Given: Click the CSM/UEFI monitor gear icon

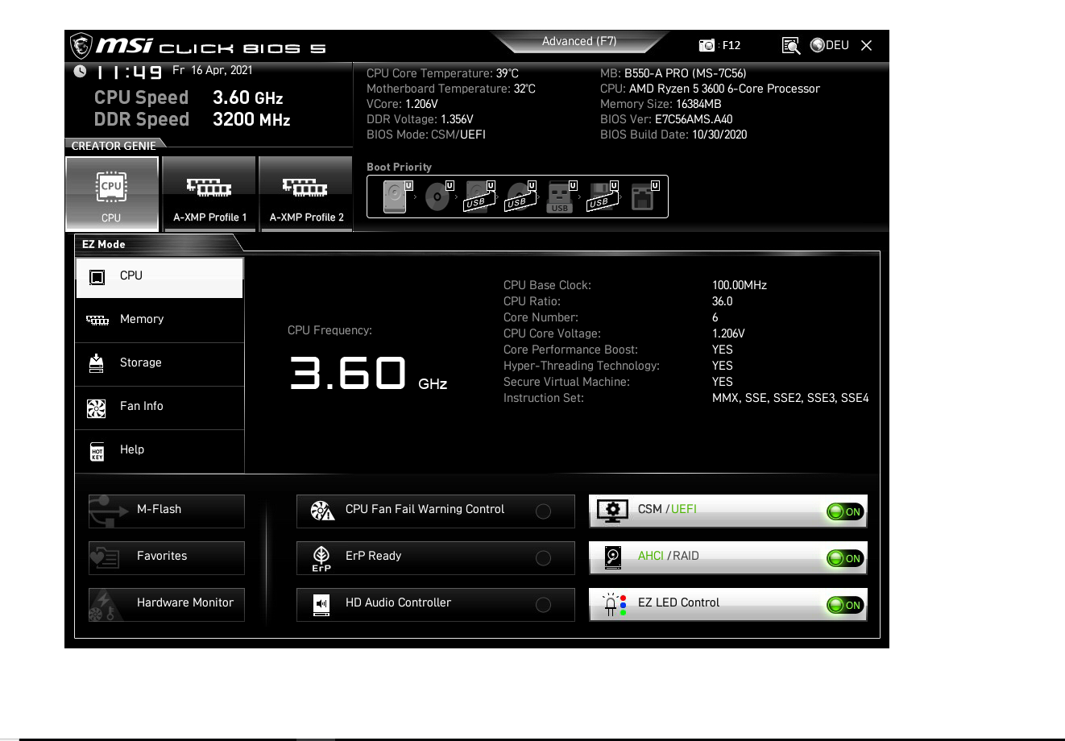Looking at the screenshot, I should pyautogui.click(x=612, y=511).
